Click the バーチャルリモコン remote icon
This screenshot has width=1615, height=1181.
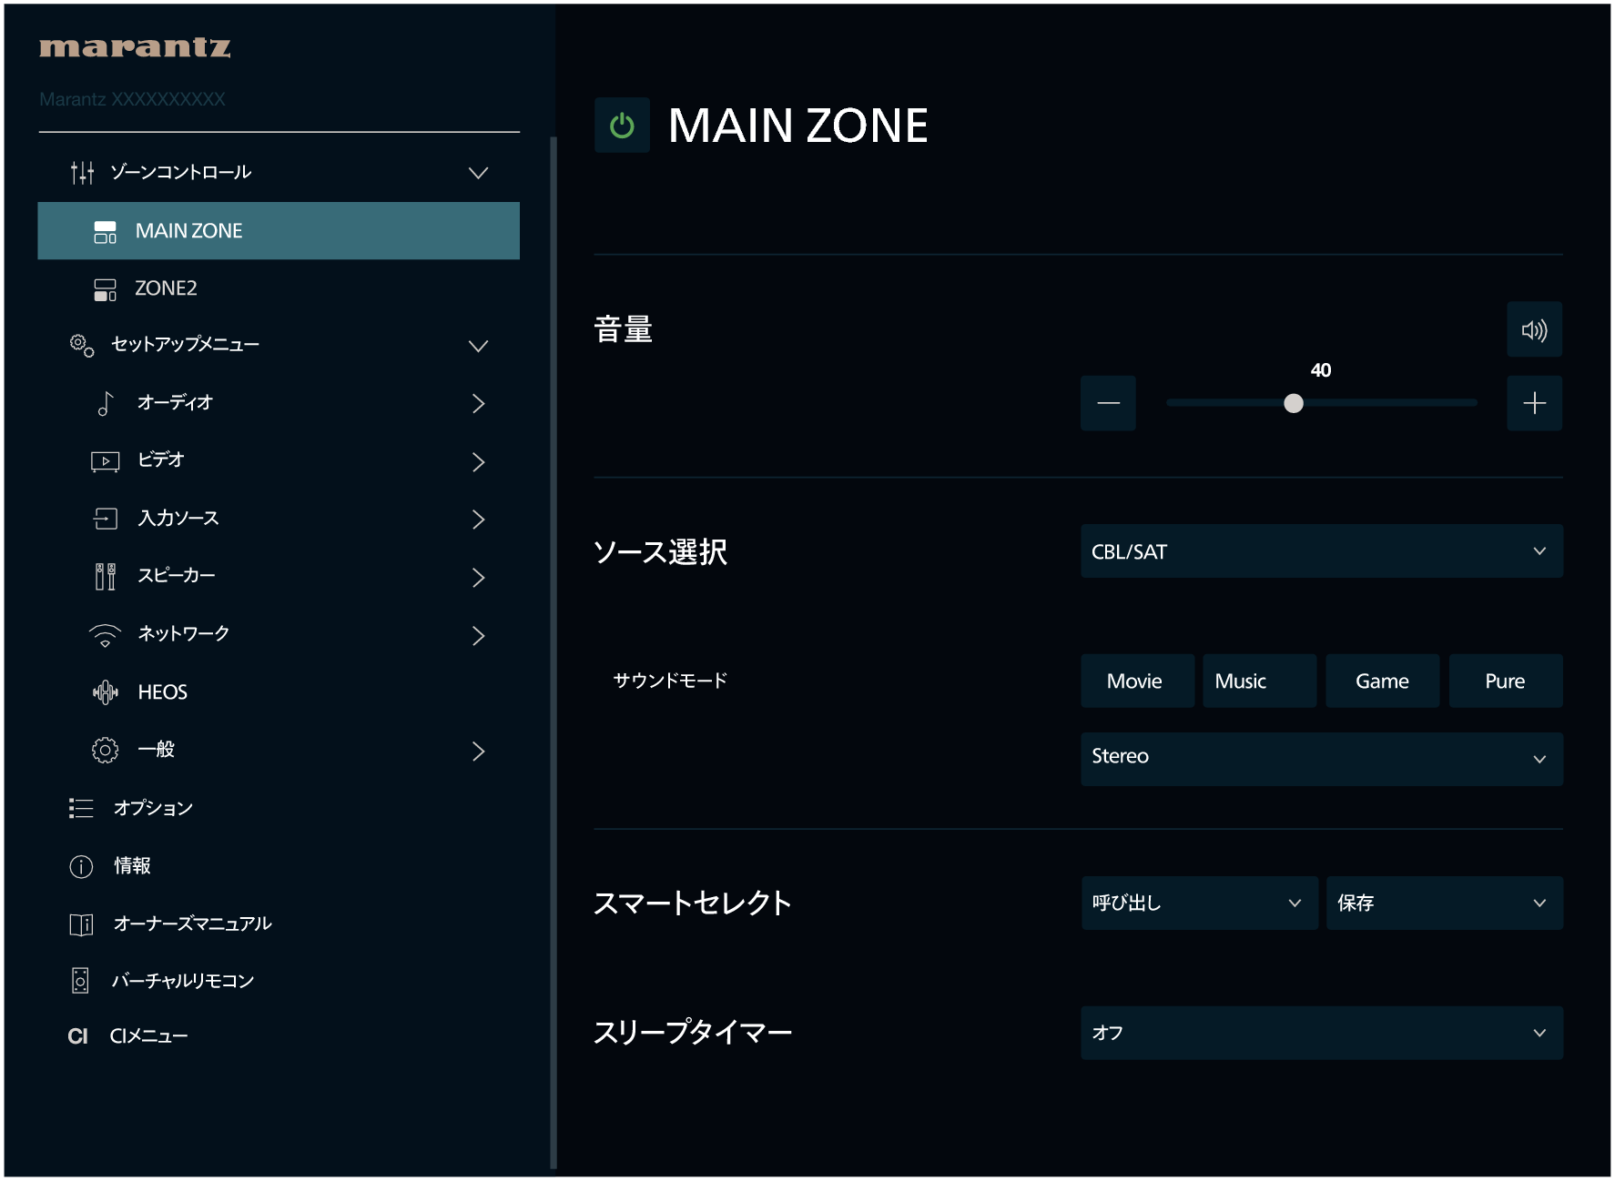coord(80,980)
